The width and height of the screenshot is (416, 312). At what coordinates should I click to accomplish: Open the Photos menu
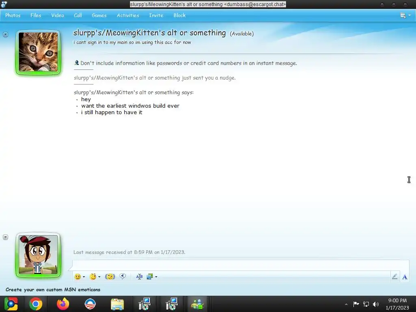point(13,15)
